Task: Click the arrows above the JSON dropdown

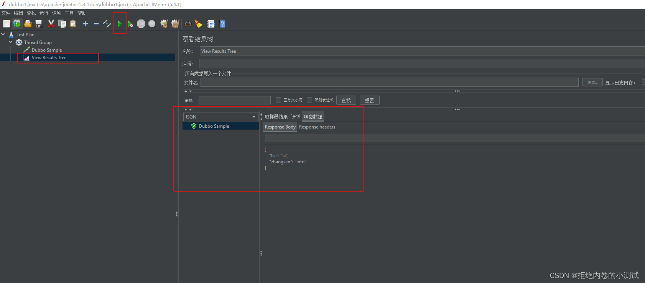Action: point(188,109)
